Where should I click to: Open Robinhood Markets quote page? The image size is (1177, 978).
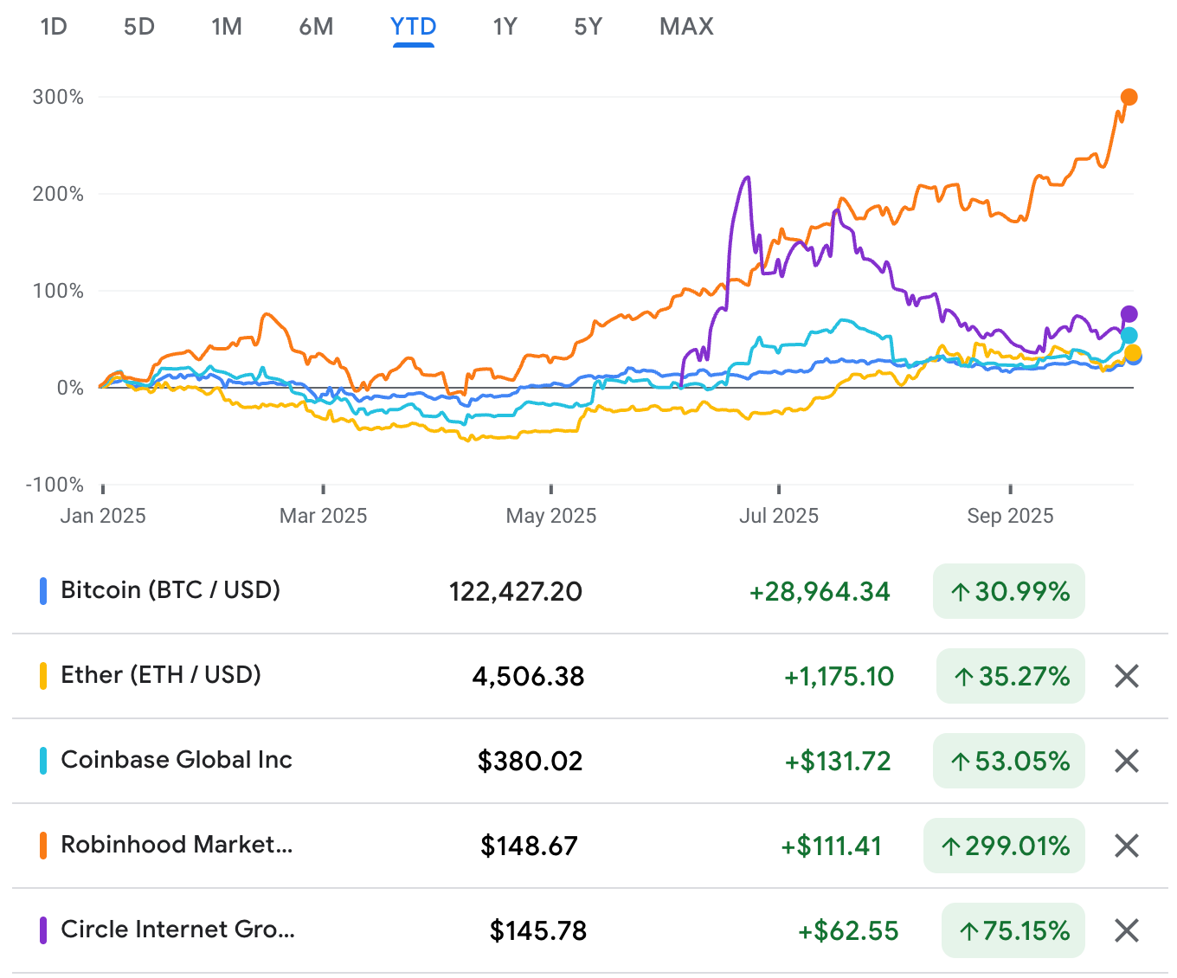point(177,845)
